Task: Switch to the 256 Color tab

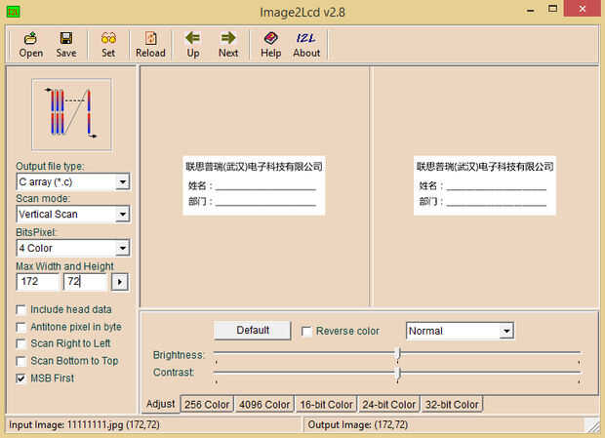Action: (x=207, y=405)
